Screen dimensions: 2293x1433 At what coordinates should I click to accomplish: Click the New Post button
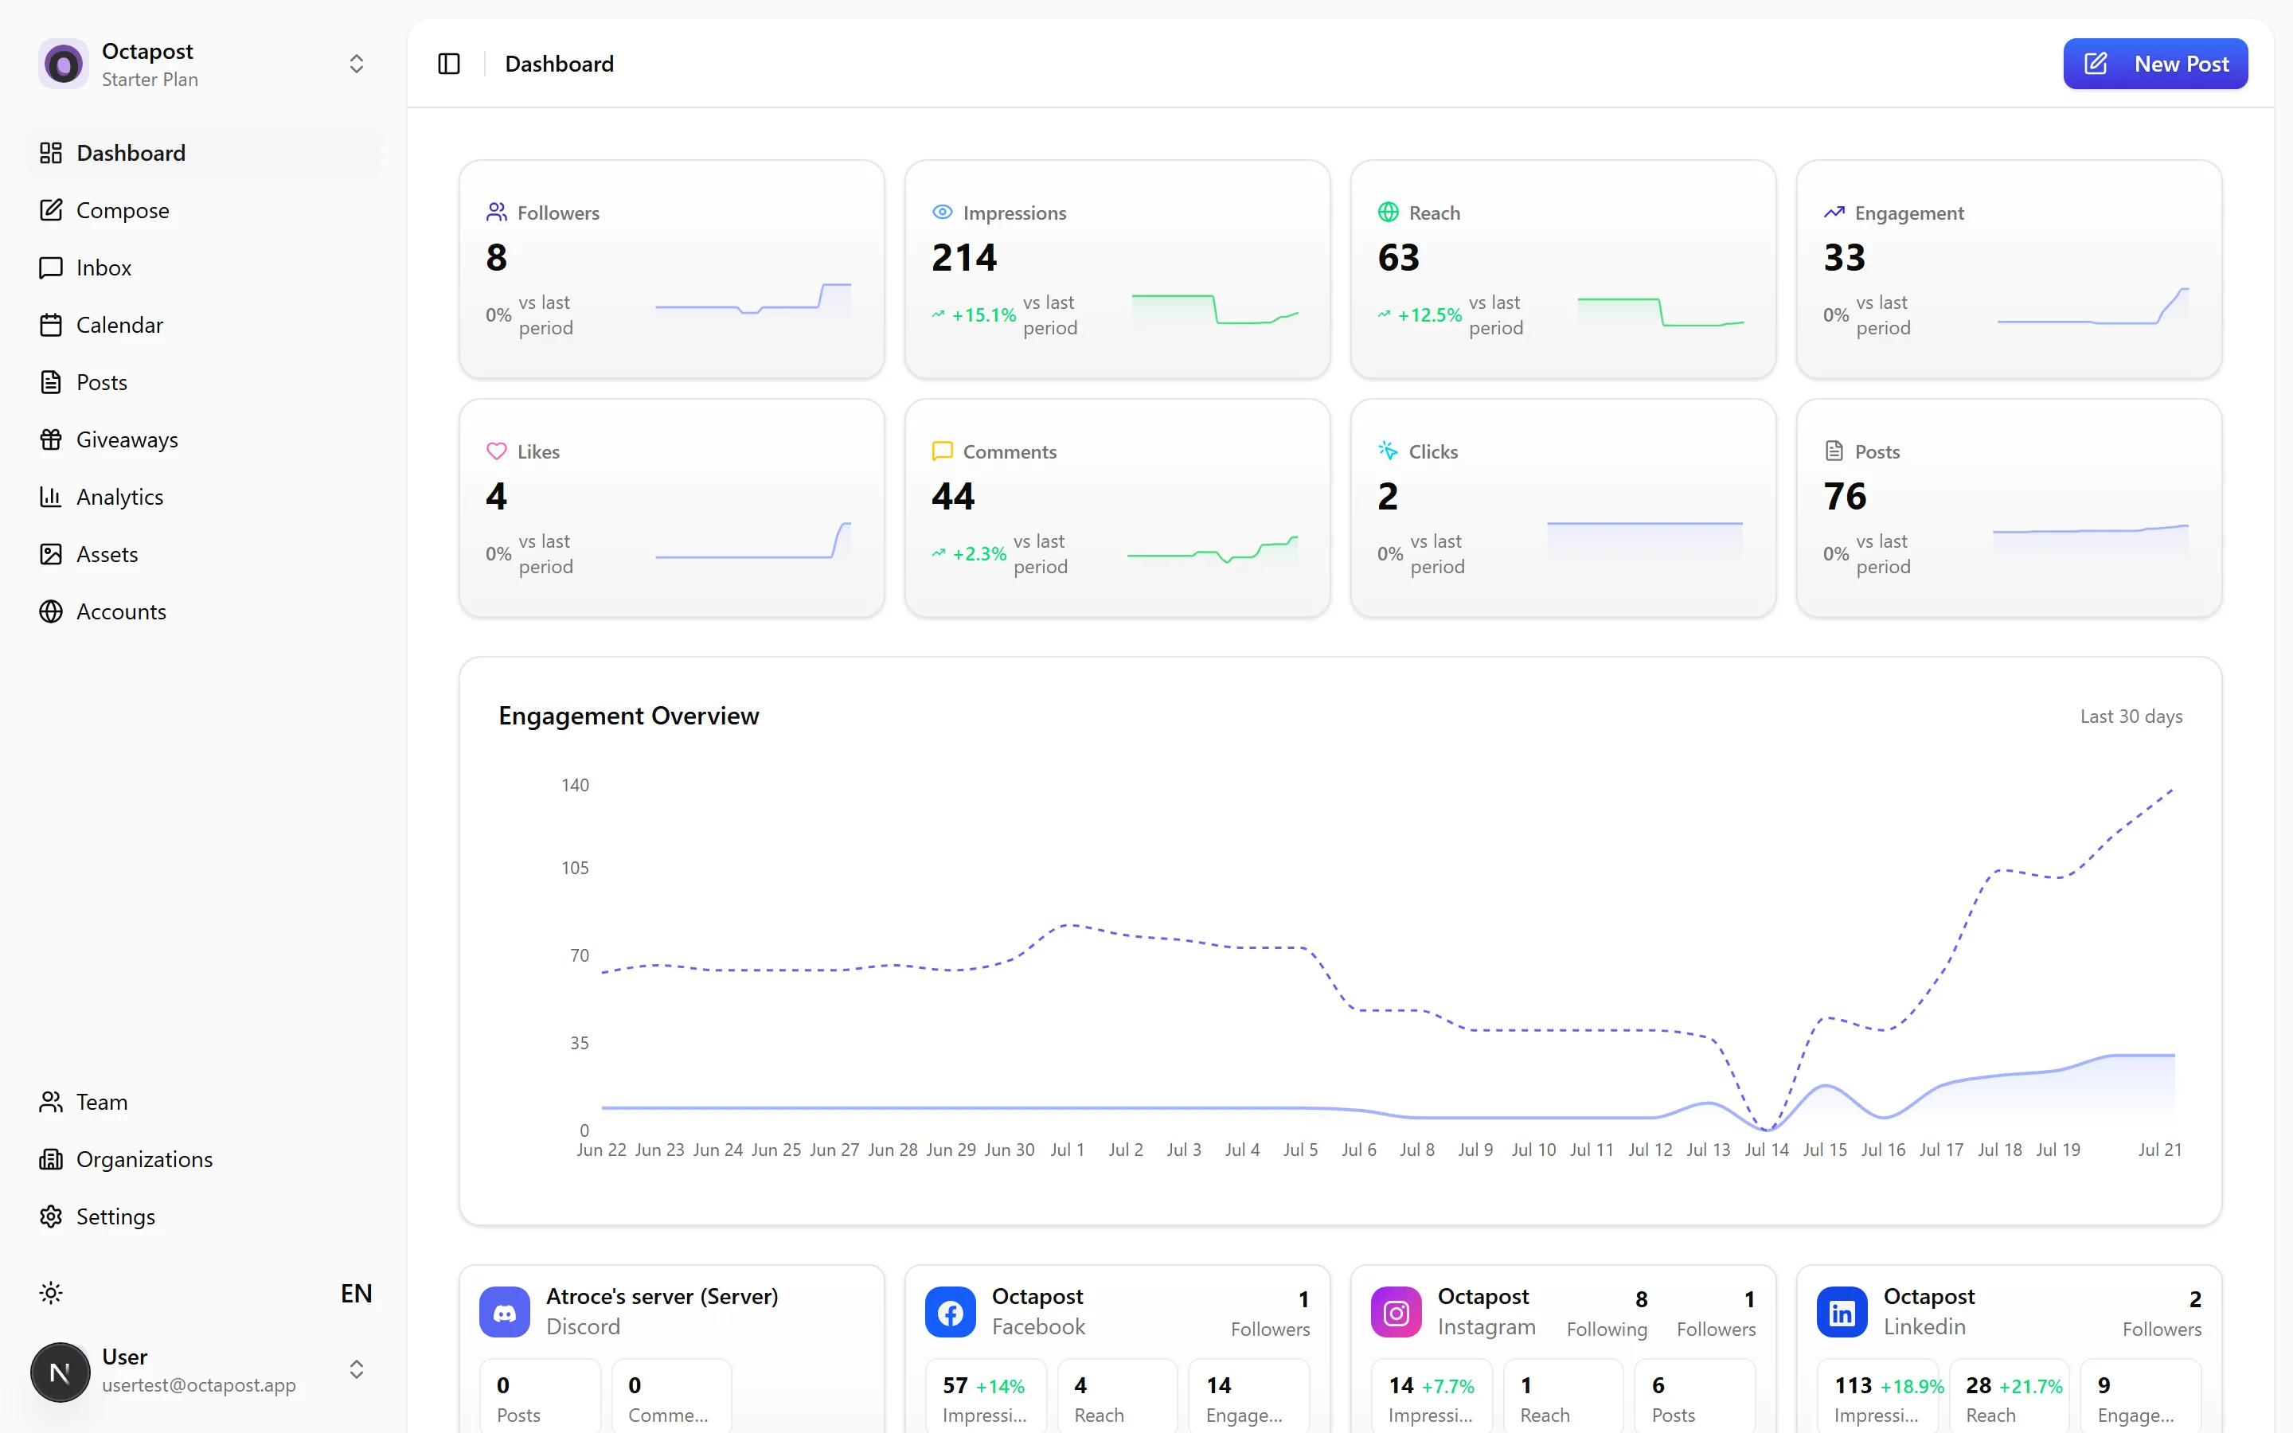2154,64
